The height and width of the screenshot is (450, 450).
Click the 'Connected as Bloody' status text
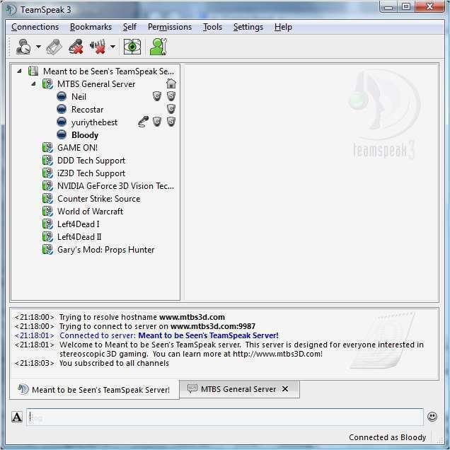(388, 437)
